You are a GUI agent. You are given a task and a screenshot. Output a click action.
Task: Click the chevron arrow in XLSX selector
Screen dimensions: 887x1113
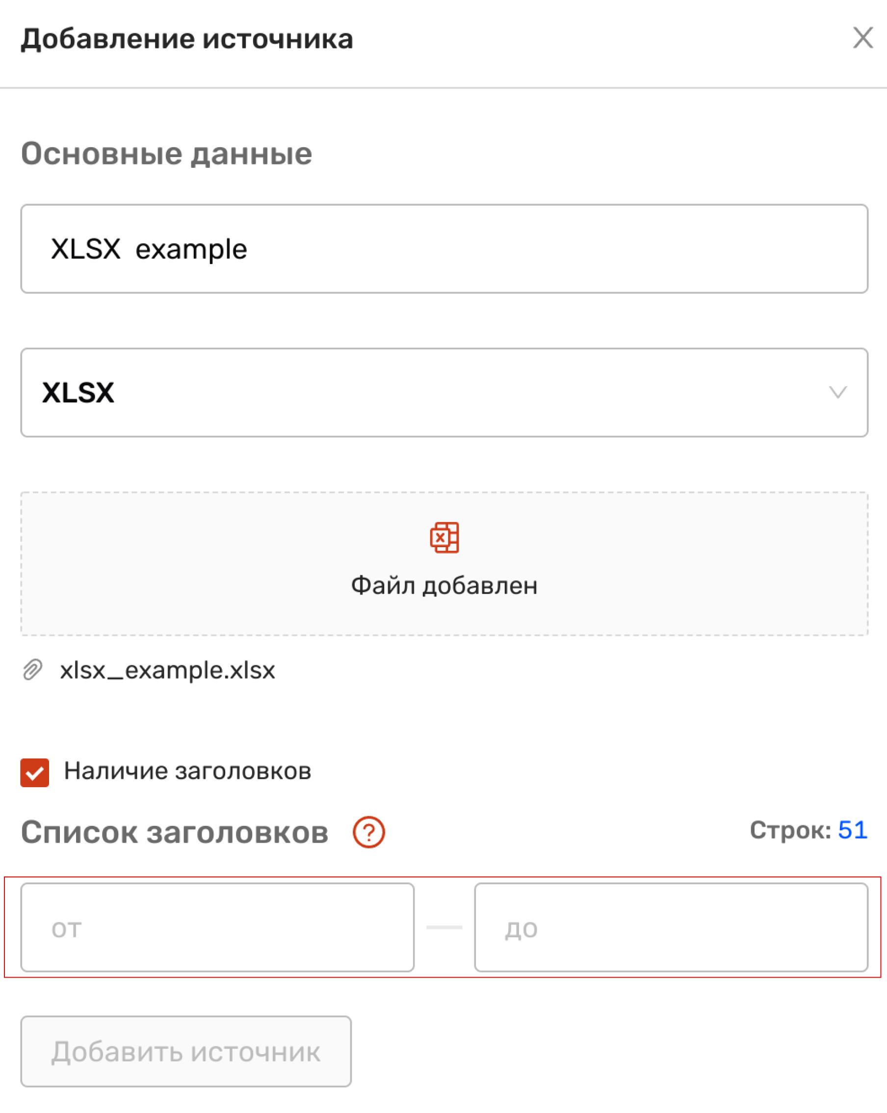tap(837, 392)
